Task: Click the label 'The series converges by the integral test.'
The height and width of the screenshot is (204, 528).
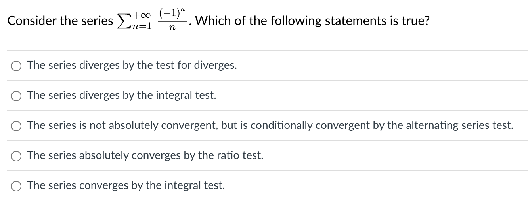Action: 126,185
